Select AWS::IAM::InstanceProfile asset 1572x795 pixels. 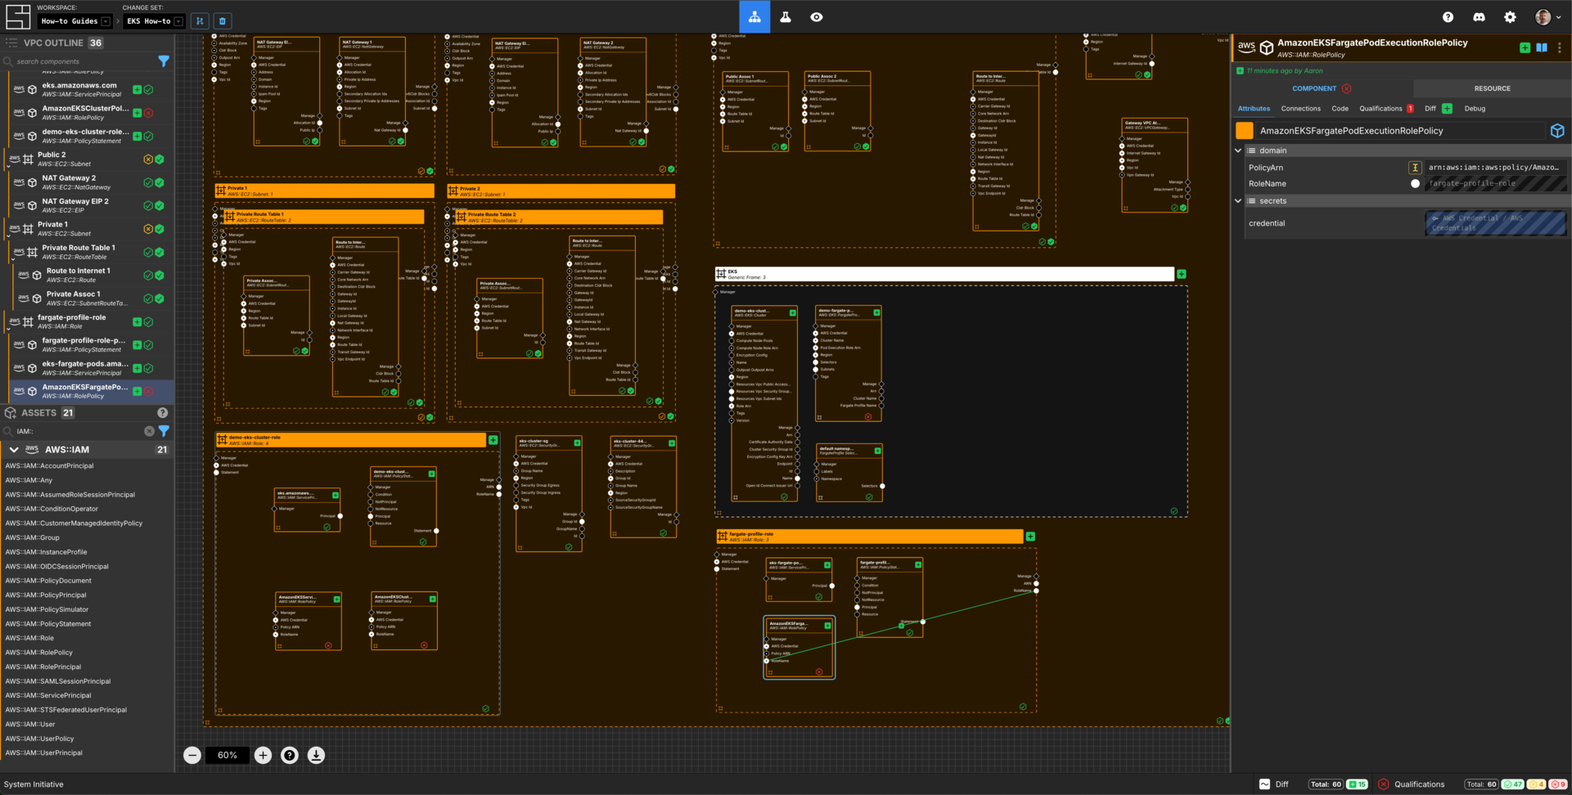(x=46, y=552)
